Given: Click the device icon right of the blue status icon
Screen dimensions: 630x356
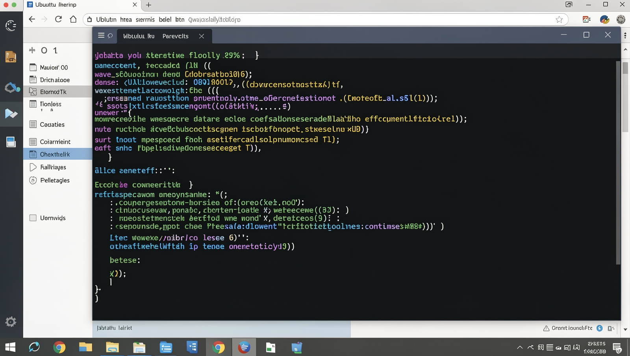Looking at the screenshot, I should 611,328.
